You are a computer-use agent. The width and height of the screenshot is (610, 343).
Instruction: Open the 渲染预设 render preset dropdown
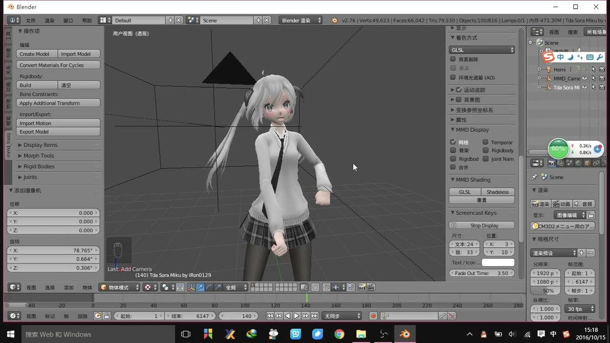point(553,253)
